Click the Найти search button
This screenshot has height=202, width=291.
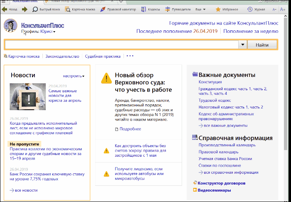(x=262, y=45)
